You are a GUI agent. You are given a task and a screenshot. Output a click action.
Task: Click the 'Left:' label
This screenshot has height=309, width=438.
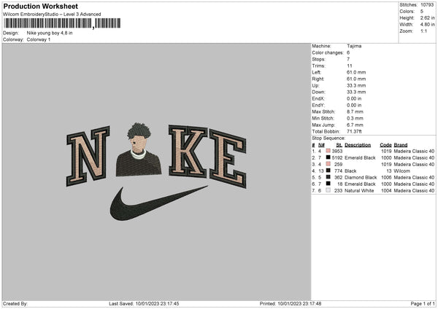click(317, 72)
